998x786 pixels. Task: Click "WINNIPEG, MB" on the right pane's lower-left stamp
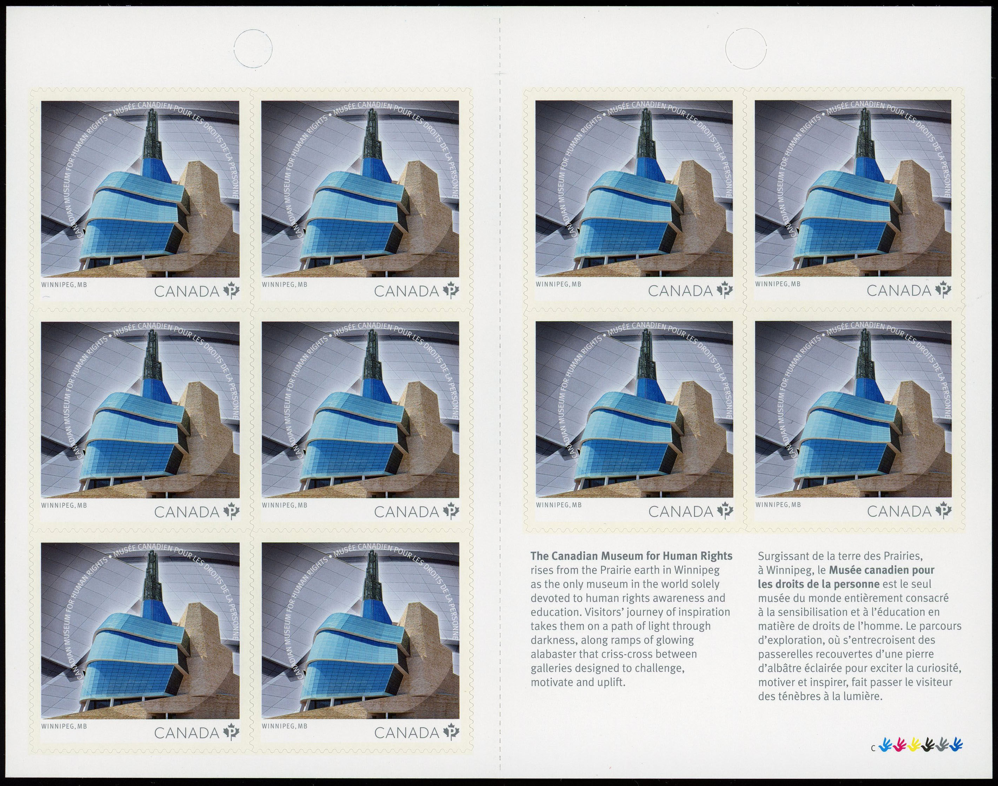[558, 505]
